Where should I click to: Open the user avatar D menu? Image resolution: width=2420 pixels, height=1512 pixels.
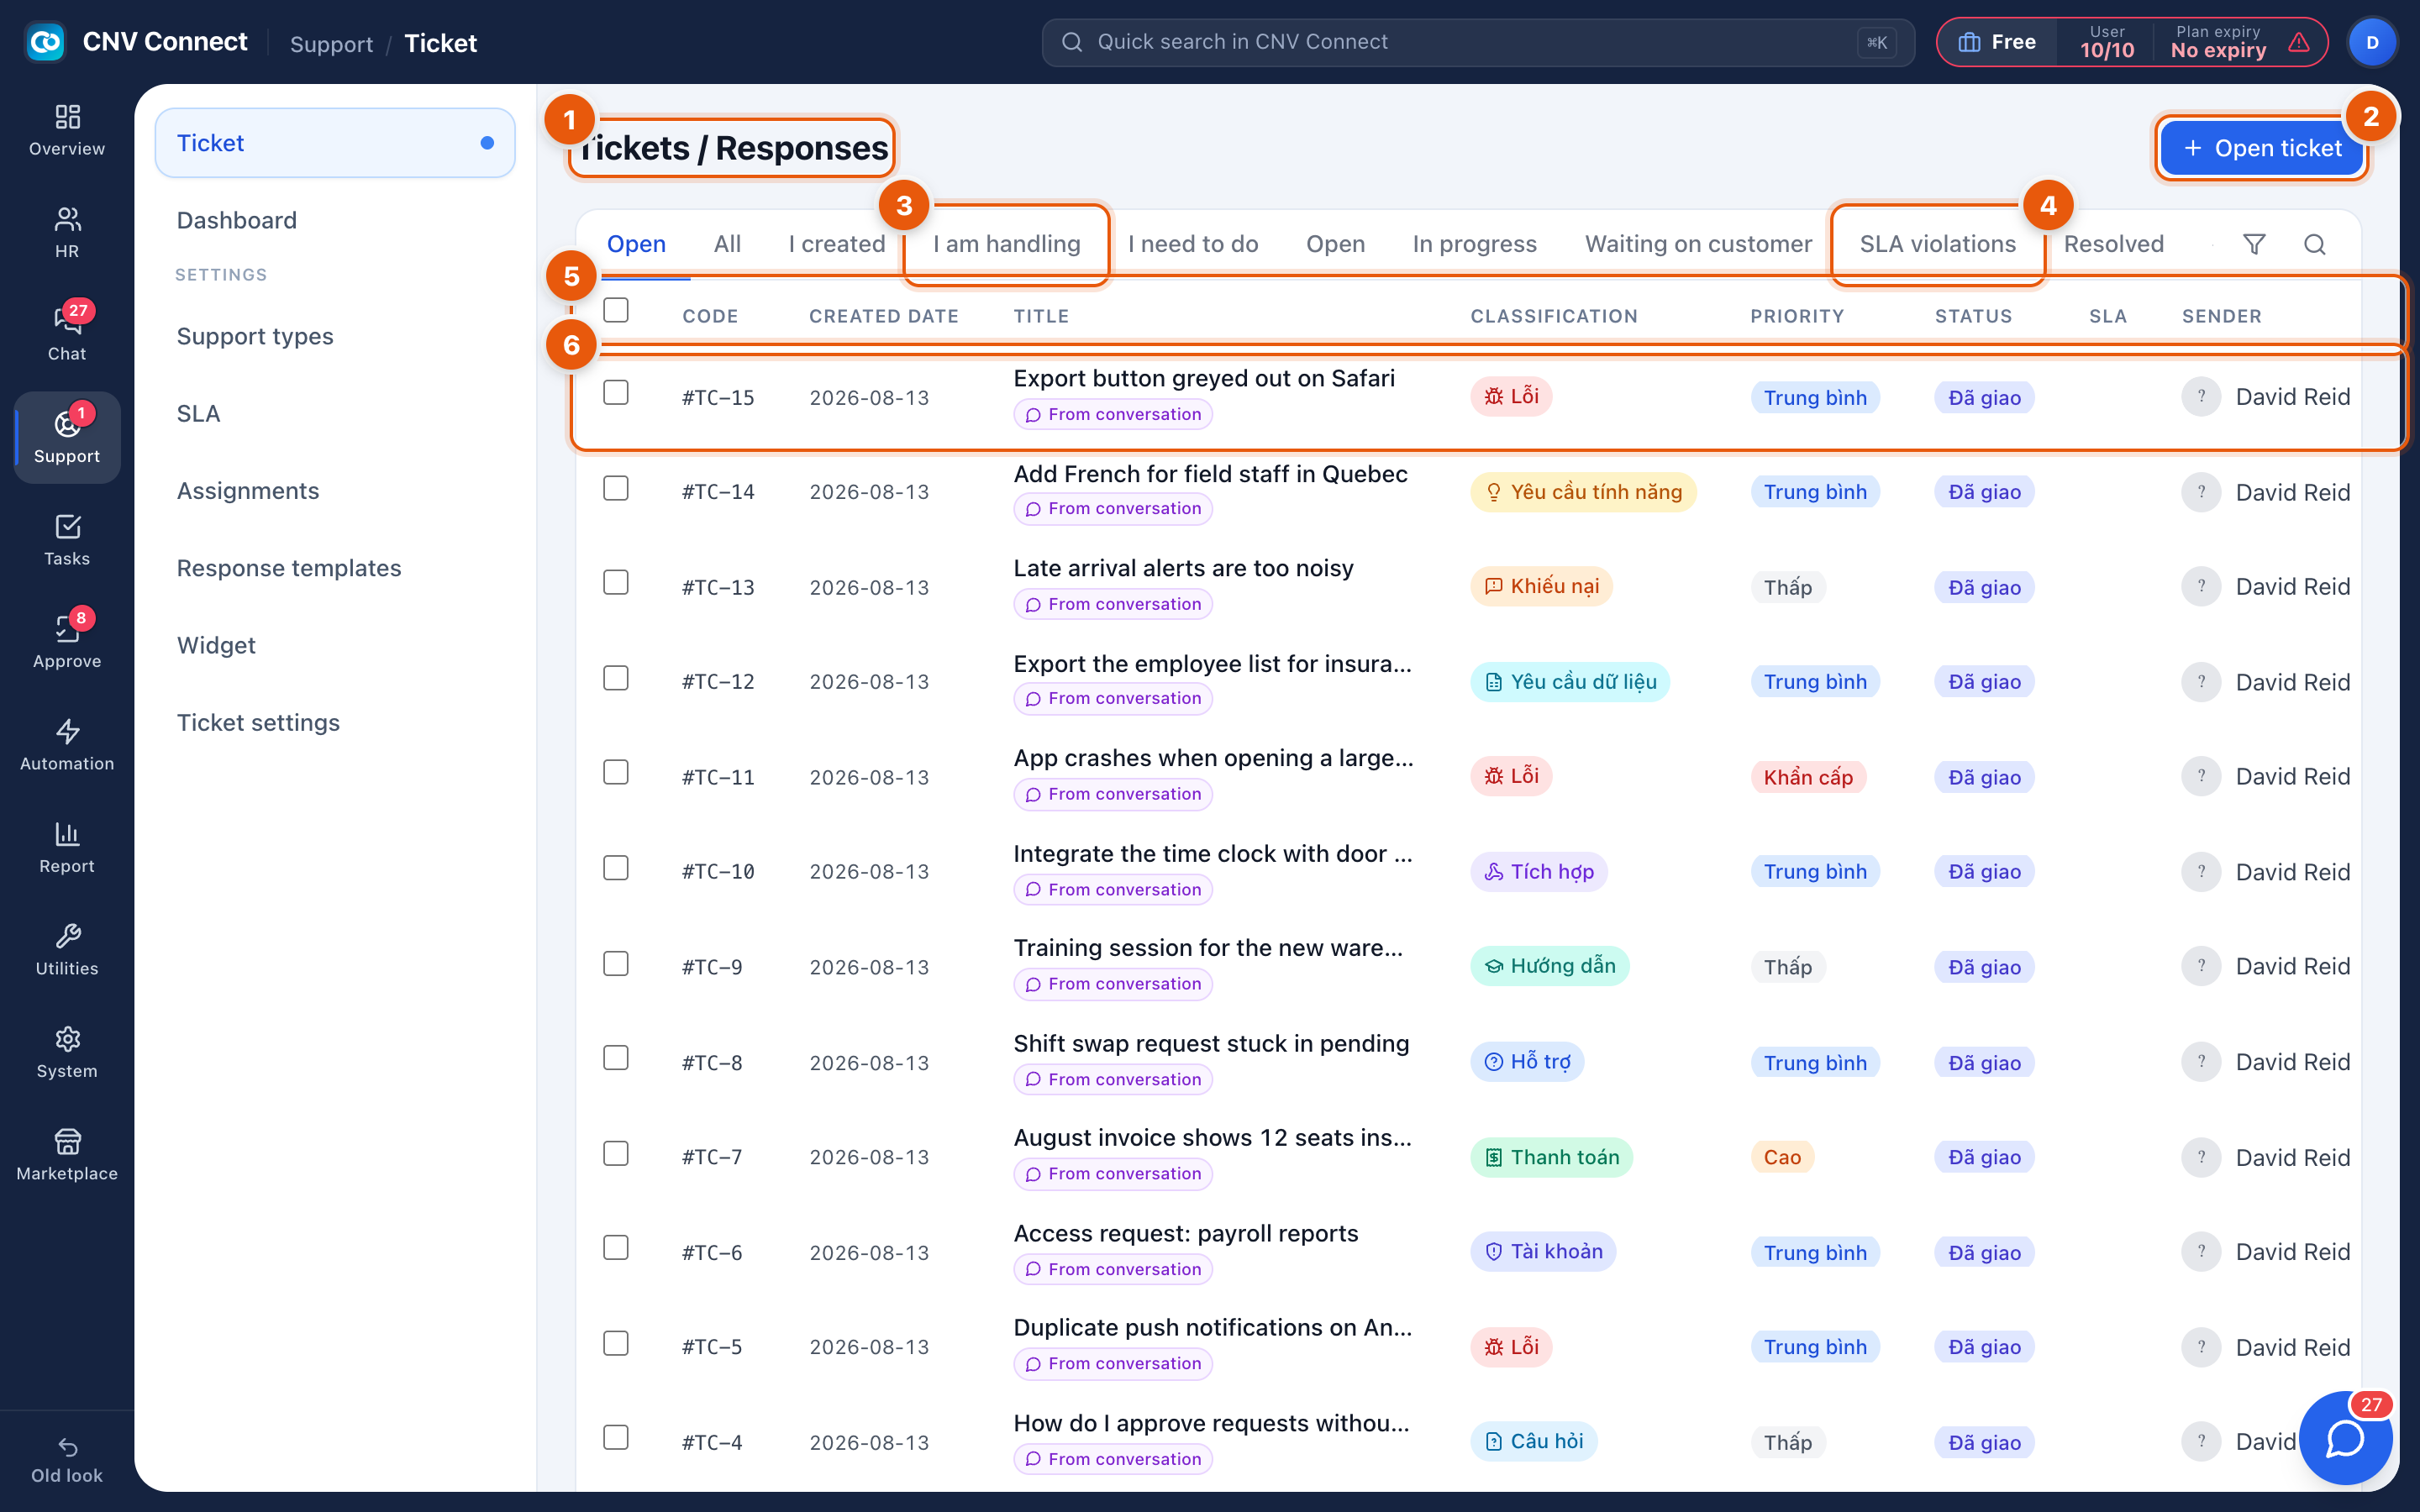pos(2372,42)
